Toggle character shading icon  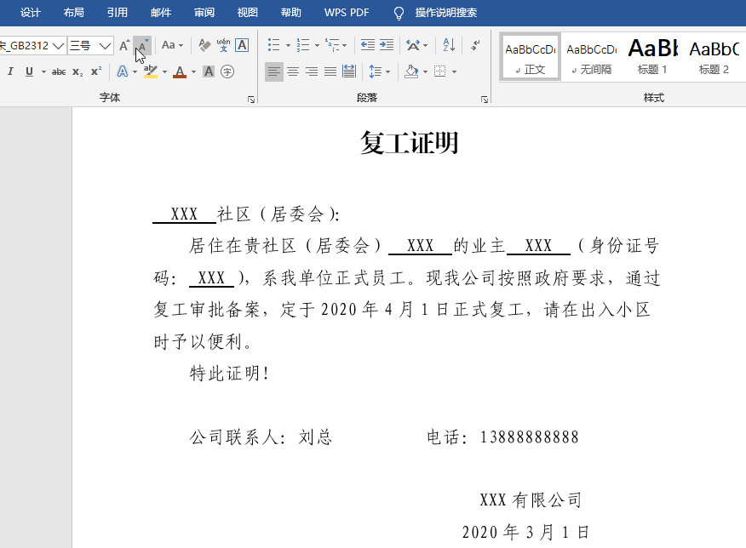tap(209, 71)
